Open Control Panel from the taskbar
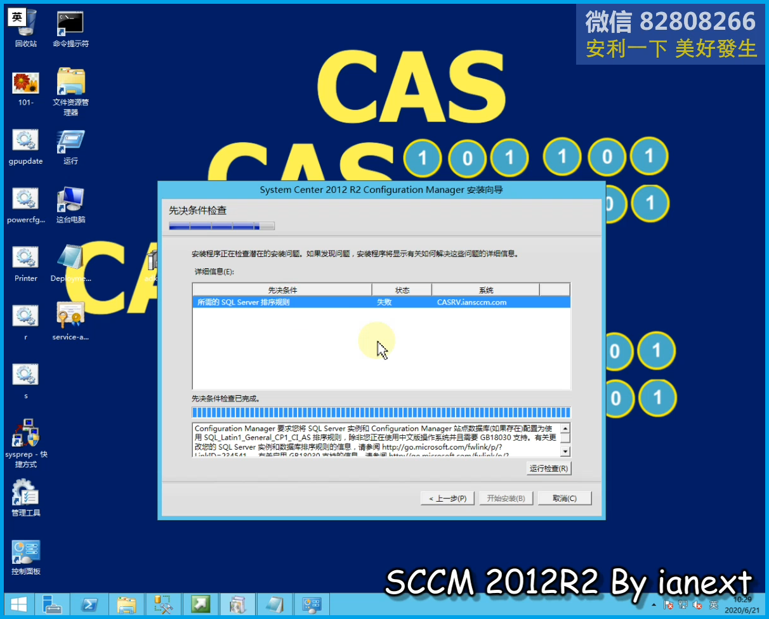 (x=311, y=604)
